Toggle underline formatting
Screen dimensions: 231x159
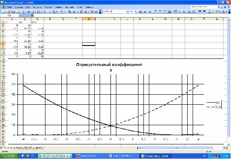pos(149,12)
